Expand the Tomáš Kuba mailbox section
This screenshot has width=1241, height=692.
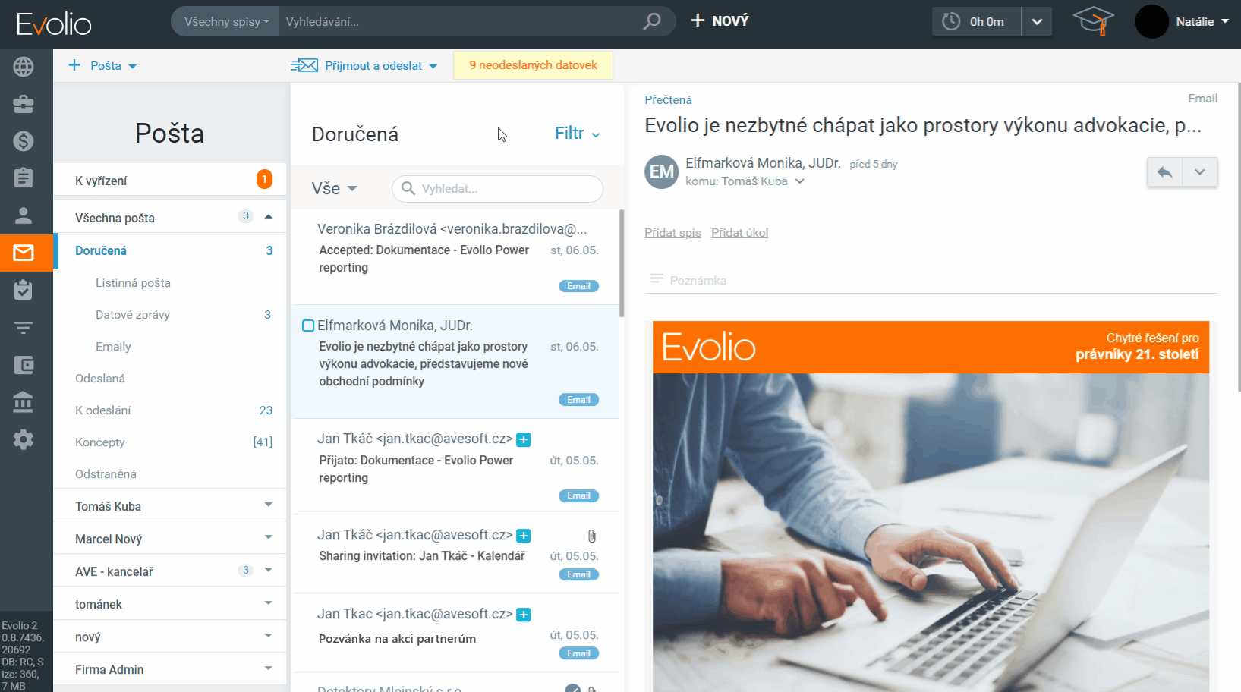click(x=268, y=505)
